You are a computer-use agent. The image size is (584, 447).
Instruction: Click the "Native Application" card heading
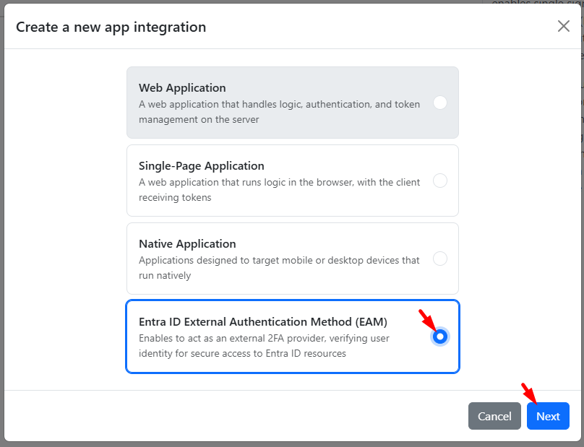[x=187, y=244]
